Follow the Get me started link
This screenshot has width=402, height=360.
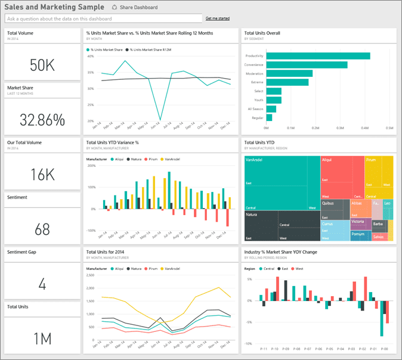tap(217, 19)
